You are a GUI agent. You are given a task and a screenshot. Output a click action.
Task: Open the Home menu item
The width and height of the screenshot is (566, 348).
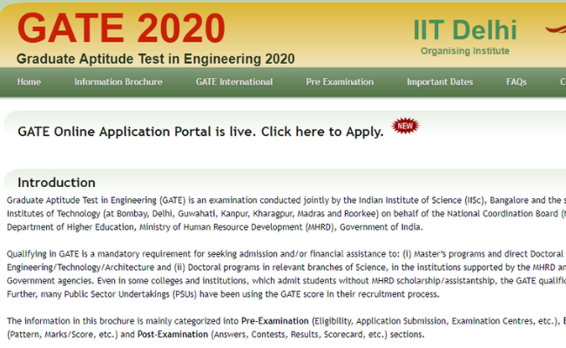point(29,82)
